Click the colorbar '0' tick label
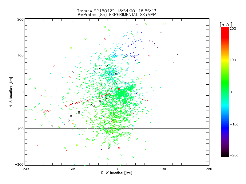 click(x=231, y=92)
